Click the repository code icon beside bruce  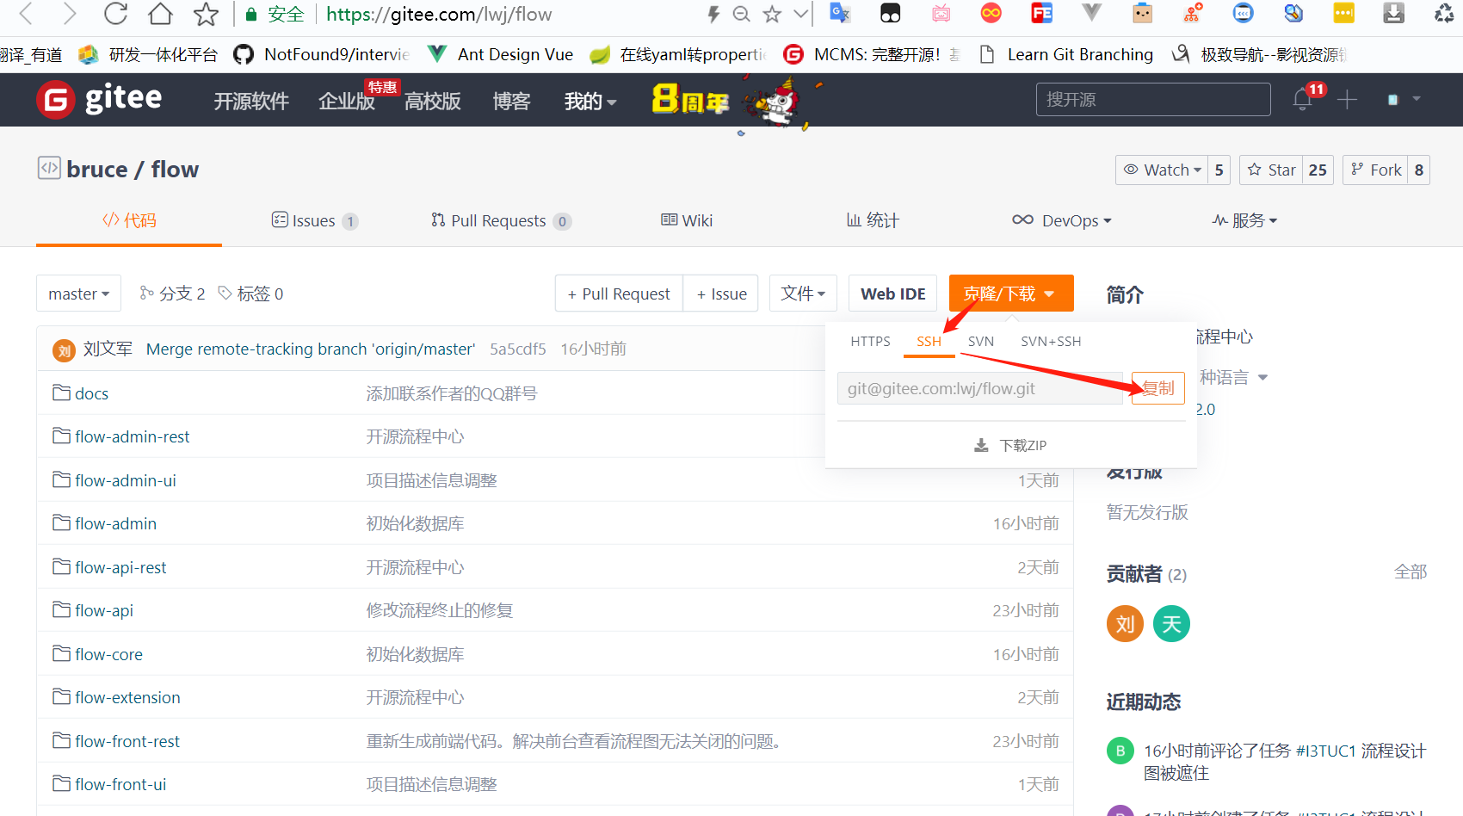(49, 168)
